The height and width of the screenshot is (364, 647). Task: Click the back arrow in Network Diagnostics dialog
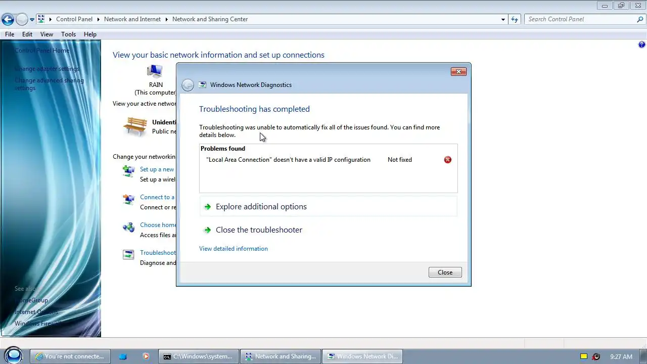click(x=188, y=85)
